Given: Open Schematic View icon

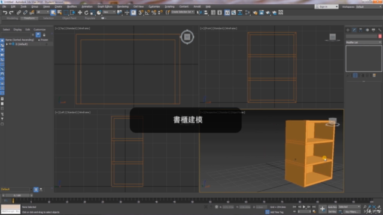Looking at the screenshot, I should coord(240,13).
